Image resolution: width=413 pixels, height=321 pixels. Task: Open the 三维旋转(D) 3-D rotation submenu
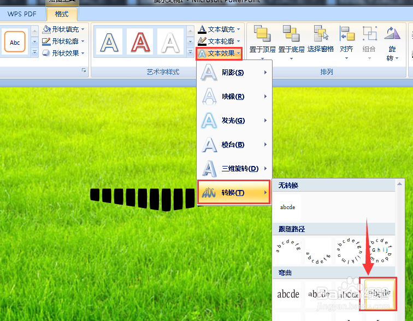coord(234,168)
